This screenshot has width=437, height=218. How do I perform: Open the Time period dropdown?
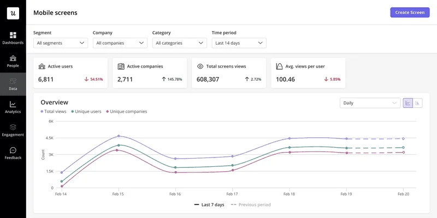pyautogui.click(x=239, y=43)
